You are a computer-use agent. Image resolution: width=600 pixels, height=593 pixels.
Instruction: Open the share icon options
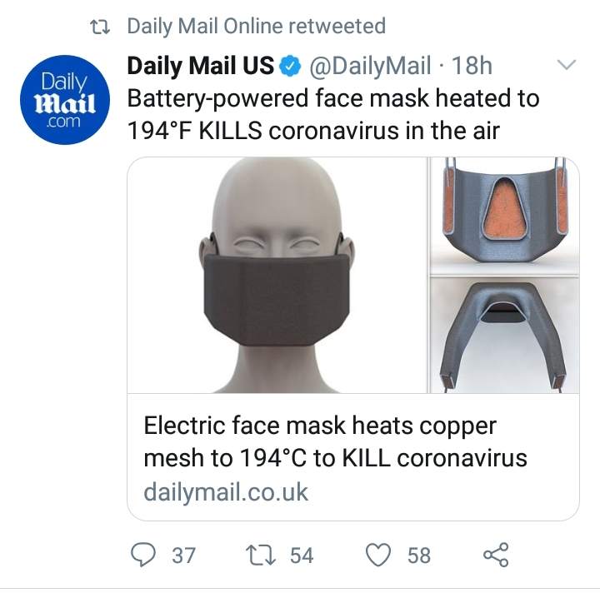pyautogui.click(x=496, y=555)
